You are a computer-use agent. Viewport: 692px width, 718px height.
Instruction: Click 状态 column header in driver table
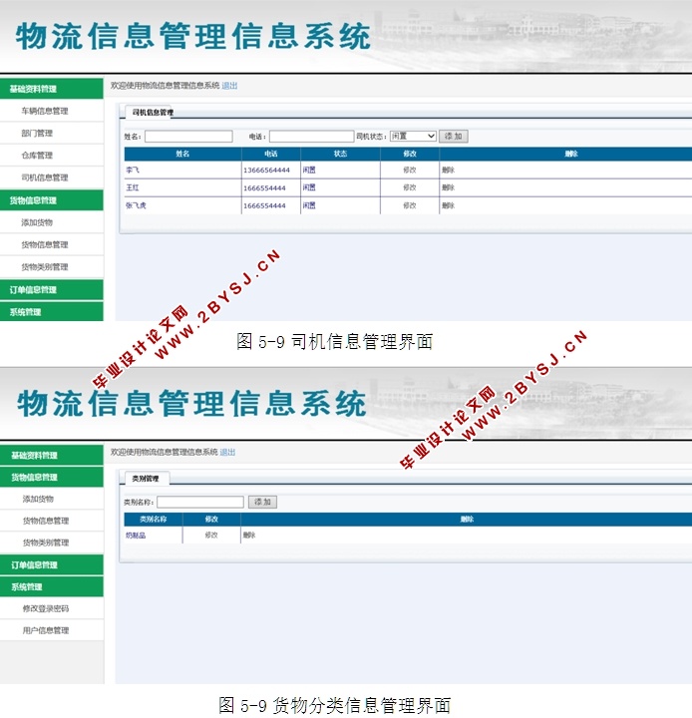pos(340,154)
